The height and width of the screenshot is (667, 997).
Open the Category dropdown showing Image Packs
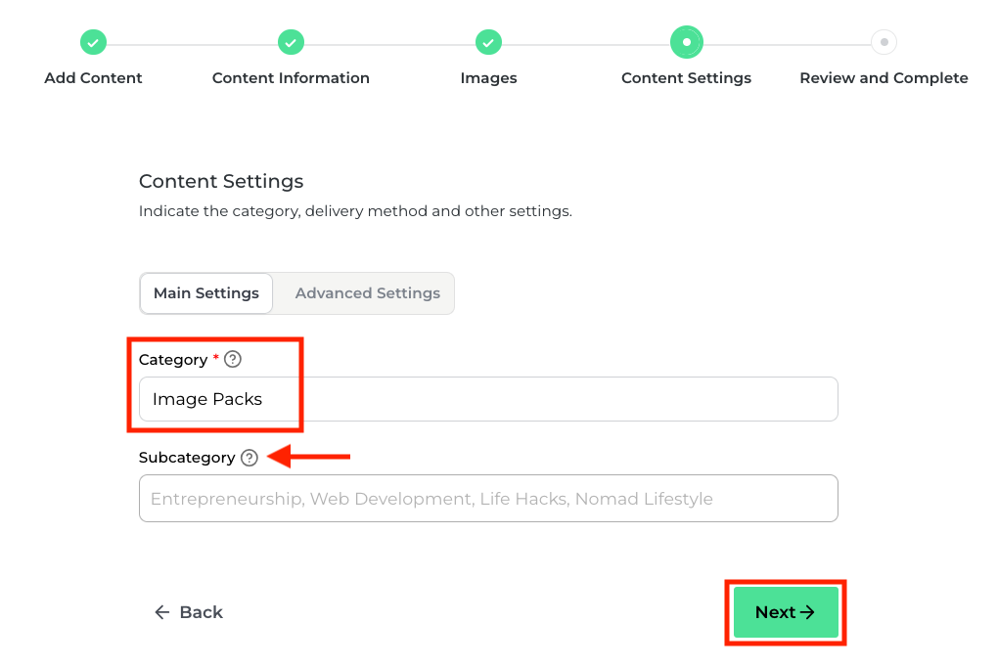pos(488,399)
